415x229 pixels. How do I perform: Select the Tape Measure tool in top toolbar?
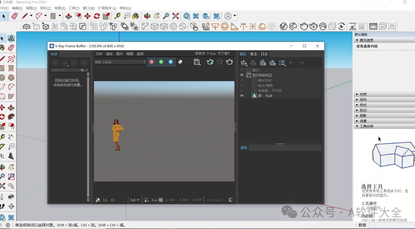[117, 16]
